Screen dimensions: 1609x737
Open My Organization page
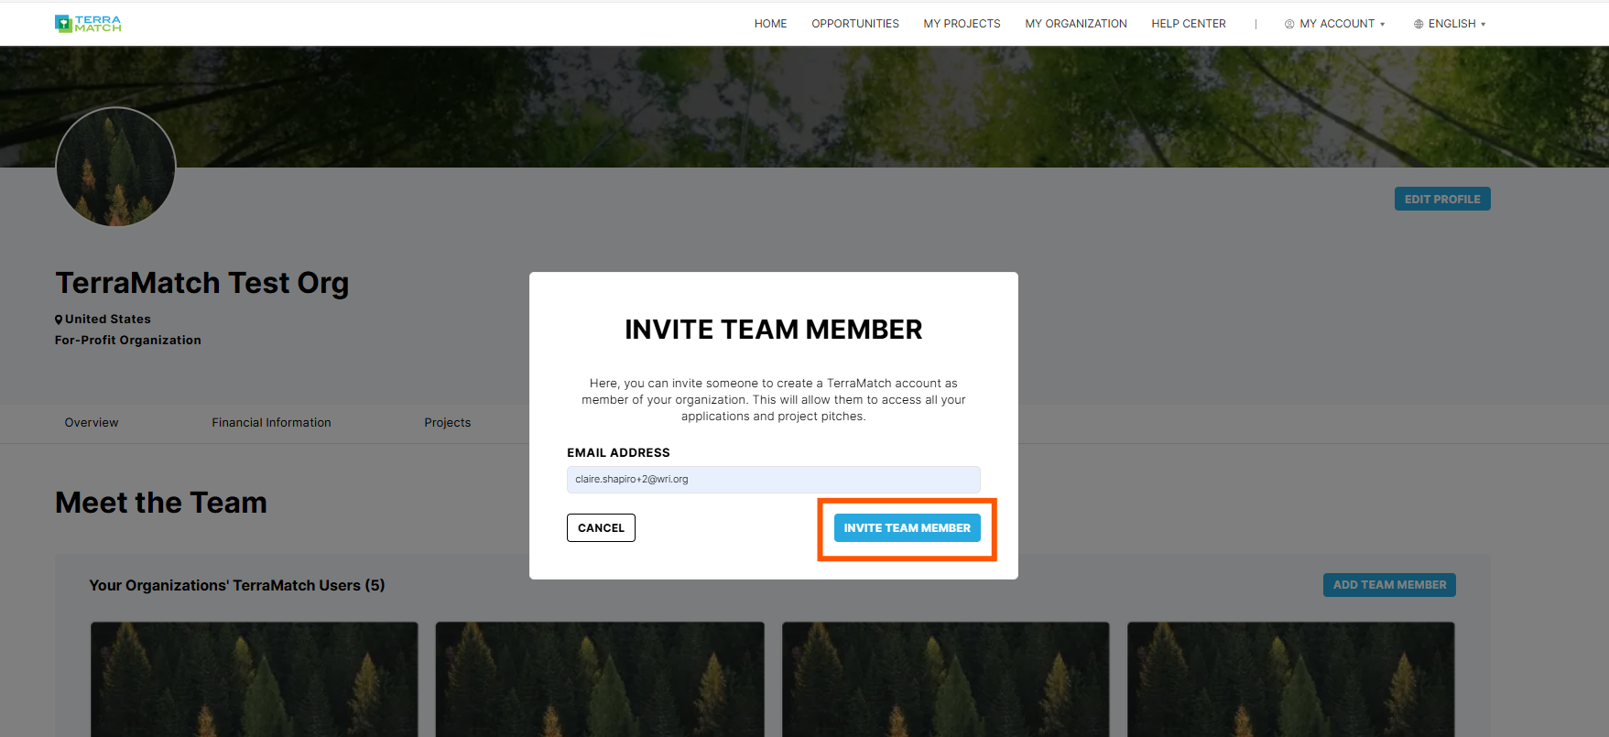[1075, 24]
